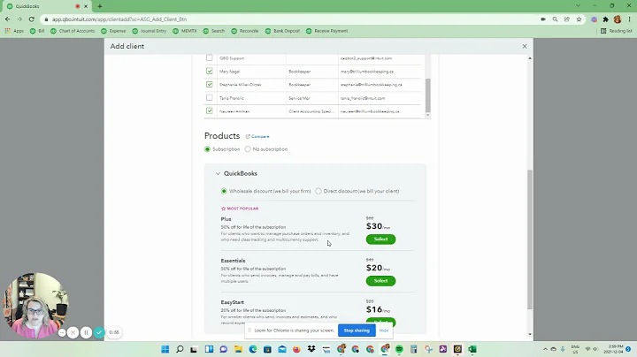
Task: Open Microsoft Edge from the taskbar
Action: pyautogui.click(x=253, y=349)
